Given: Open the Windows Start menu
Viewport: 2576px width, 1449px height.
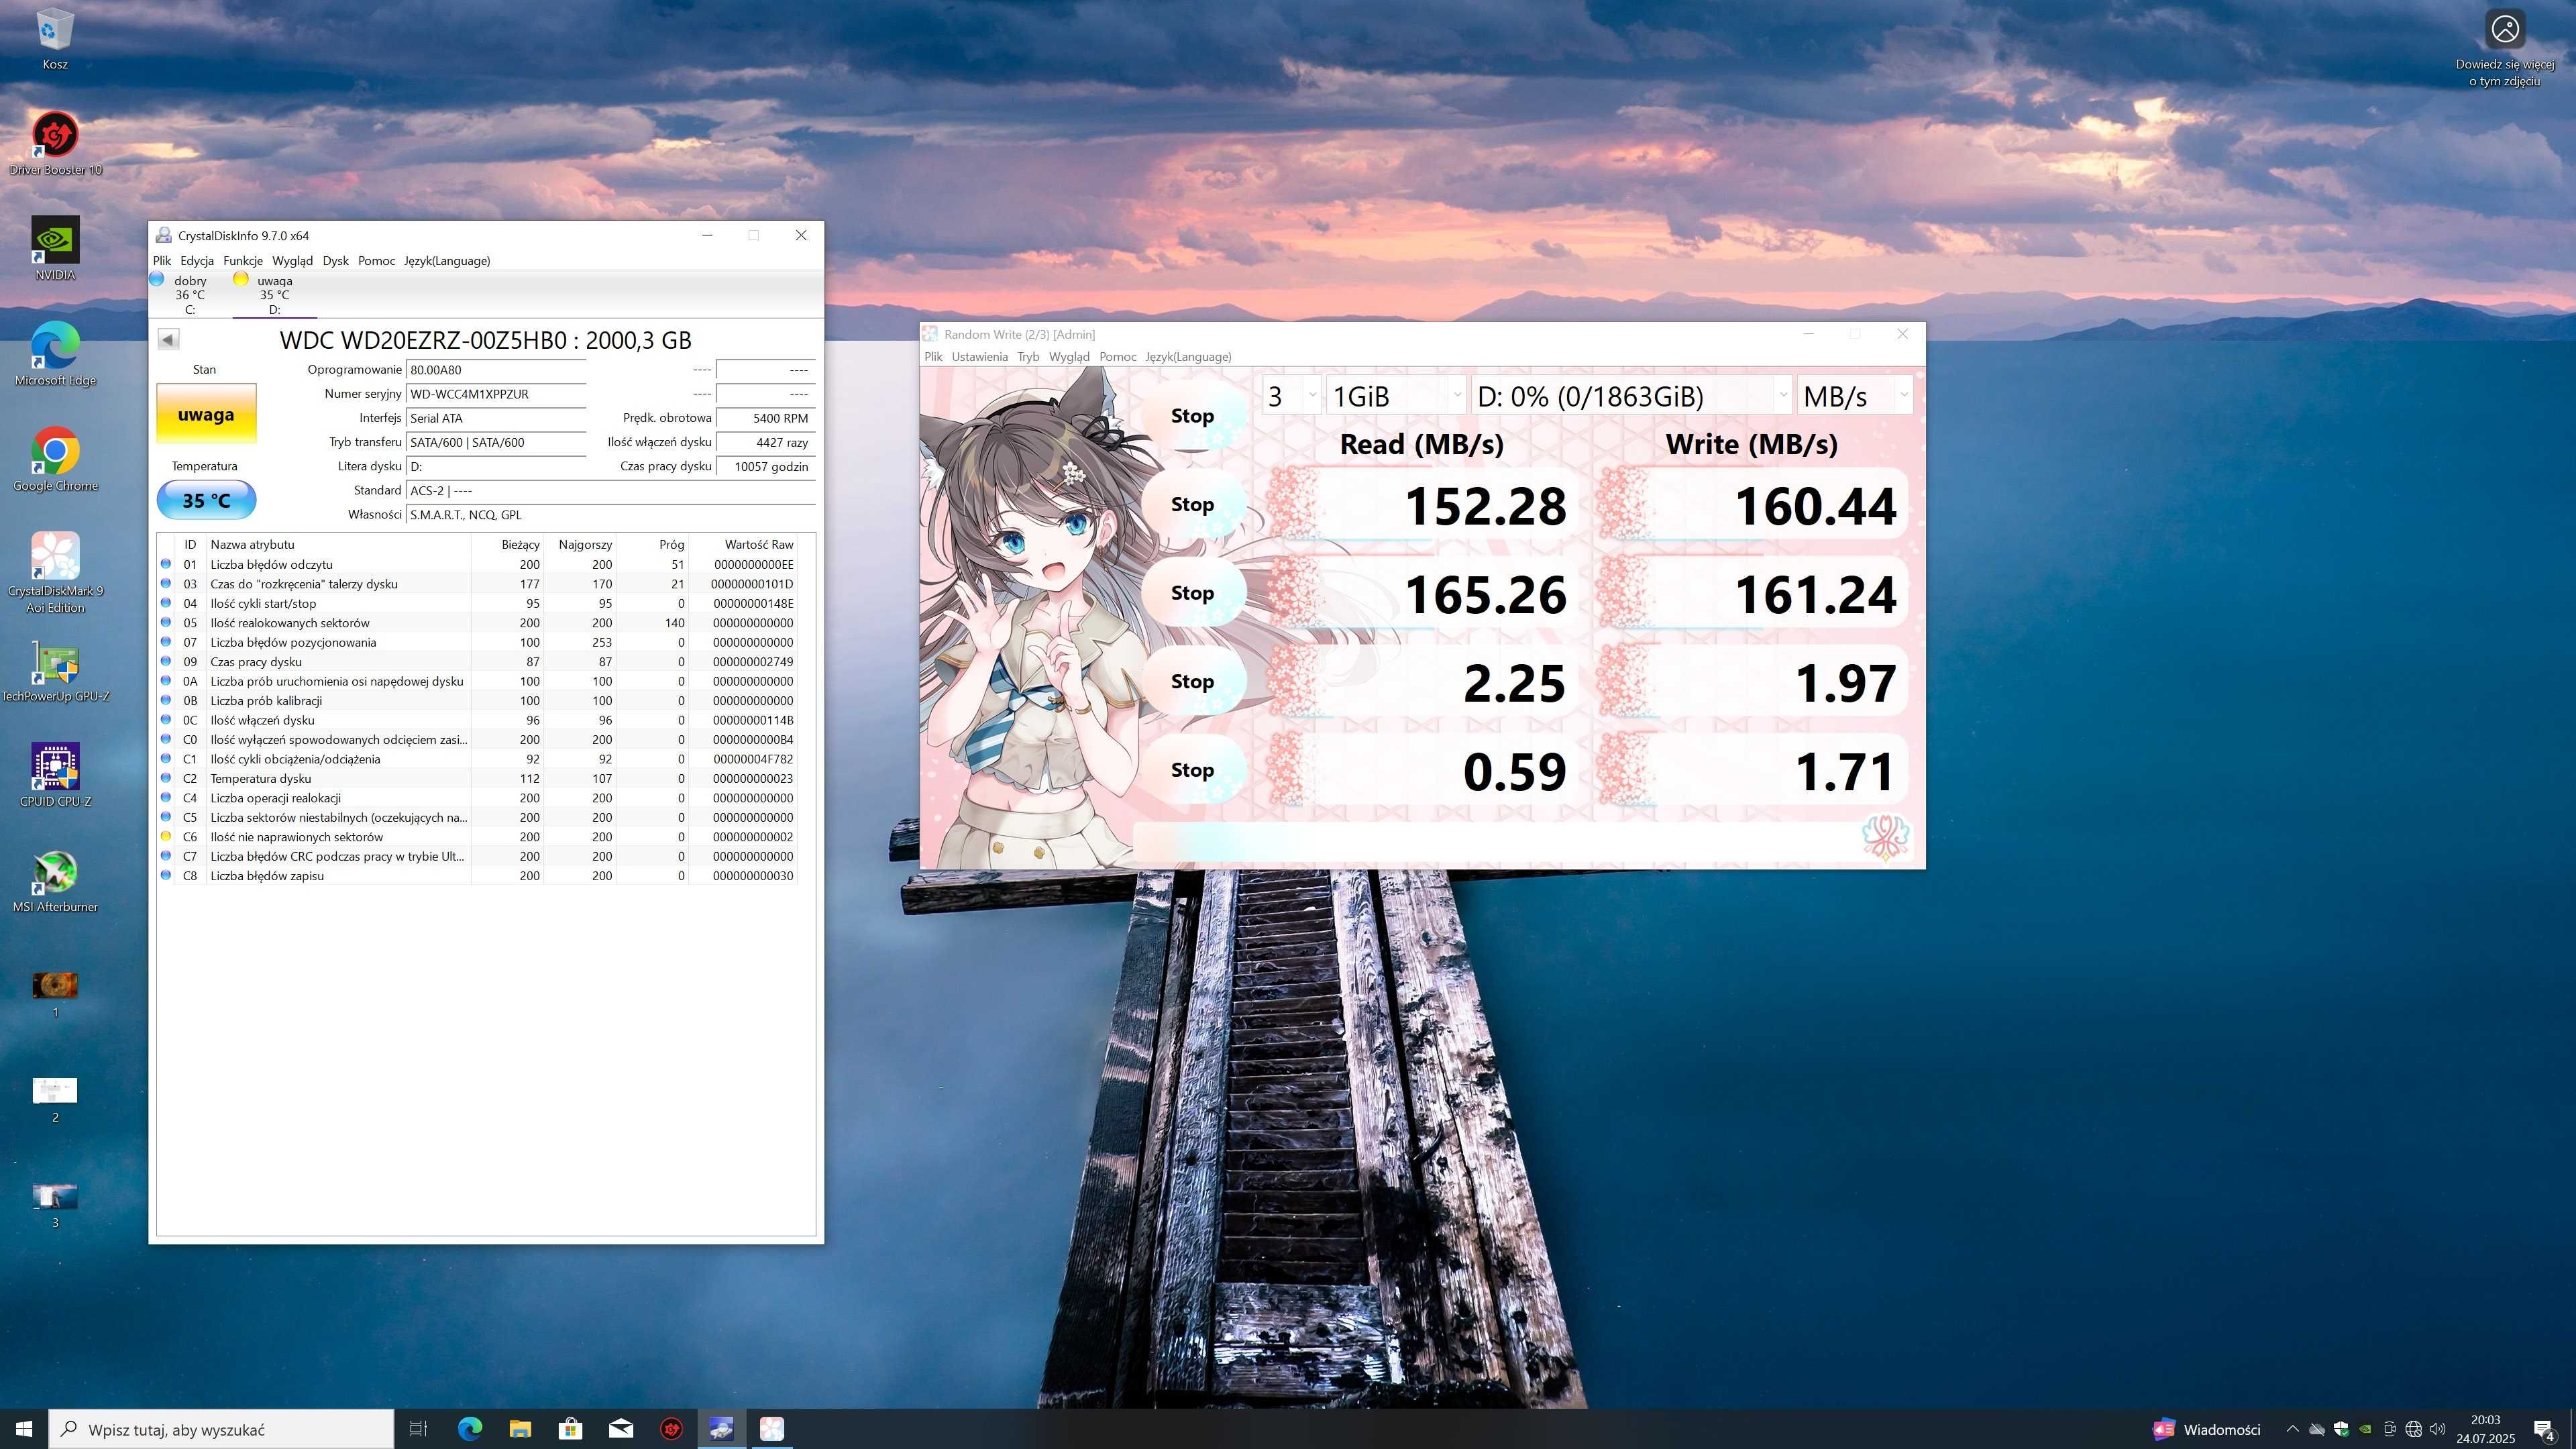Looking at the screenshot, I should [x=24, y=1429].
